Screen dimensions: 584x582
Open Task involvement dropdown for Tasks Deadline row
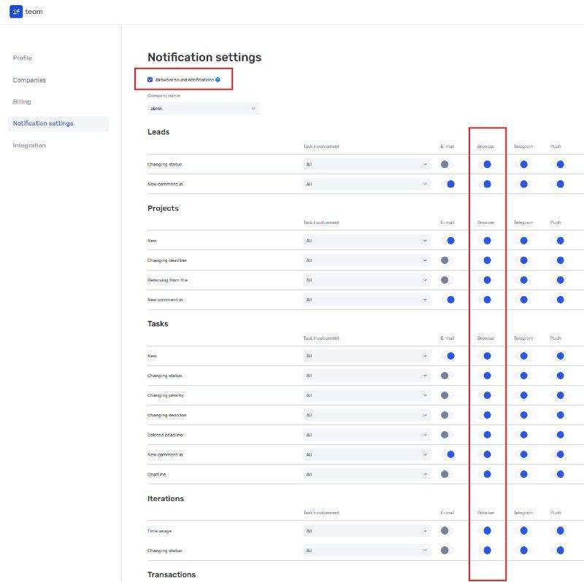pos(367,474)
